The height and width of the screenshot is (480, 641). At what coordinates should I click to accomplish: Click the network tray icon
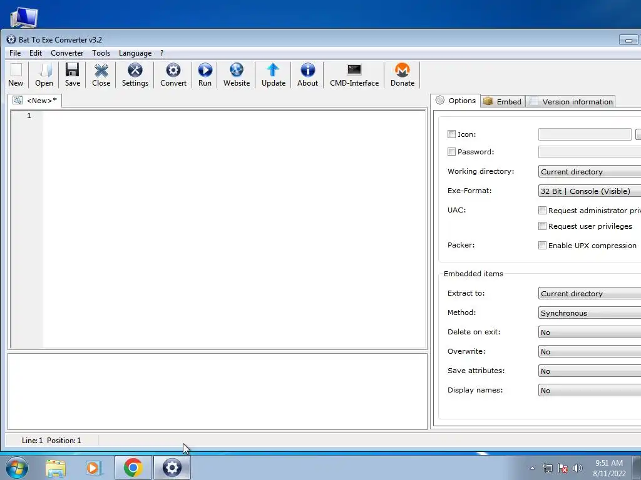tap(547, 468)
